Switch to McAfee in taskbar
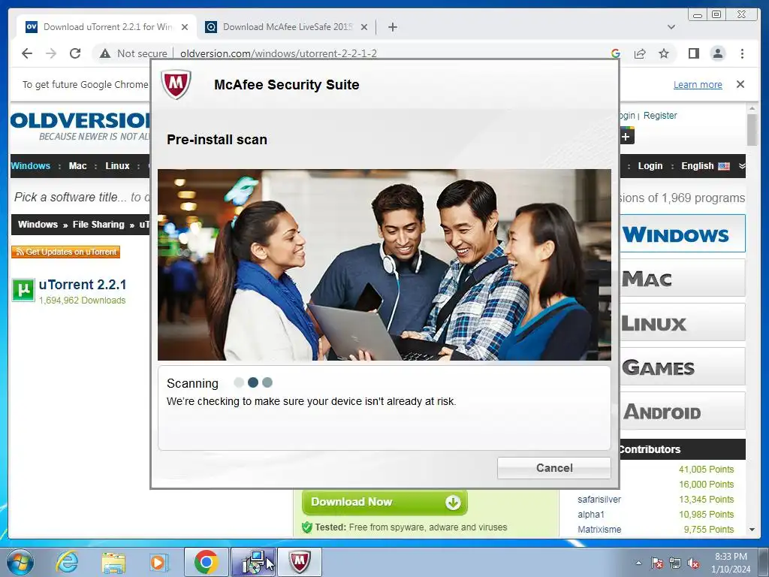This screenshot has height=577, width=769. tap(300, 562)
